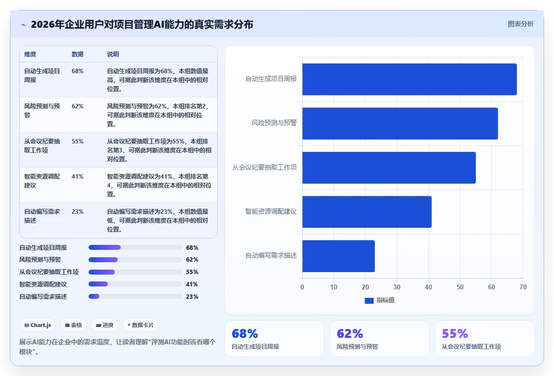Open the 68% 自动生成项目周报 data card
This screenshot has width=554, height=376.
pyautogui.click(x=275, y=338)
